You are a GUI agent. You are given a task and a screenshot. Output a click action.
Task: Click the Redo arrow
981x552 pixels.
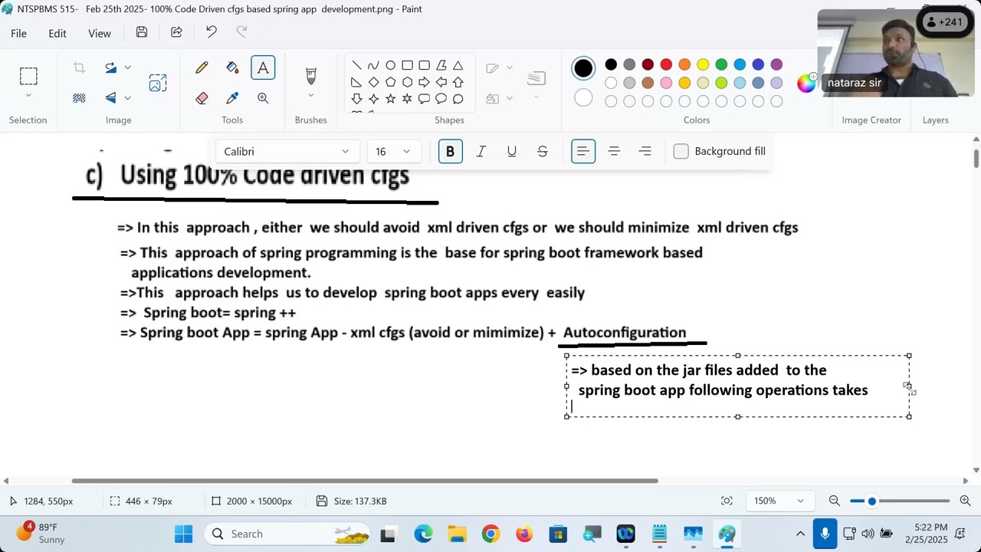[241, 32]
